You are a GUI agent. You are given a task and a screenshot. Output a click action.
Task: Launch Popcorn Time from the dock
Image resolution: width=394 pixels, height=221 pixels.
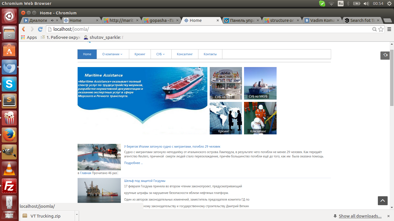pyautogui.click(x=10, y=118)
